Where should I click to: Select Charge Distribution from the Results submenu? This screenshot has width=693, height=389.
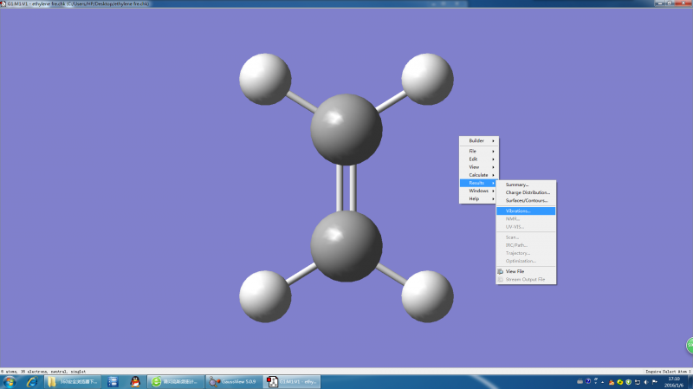(528, 192)
